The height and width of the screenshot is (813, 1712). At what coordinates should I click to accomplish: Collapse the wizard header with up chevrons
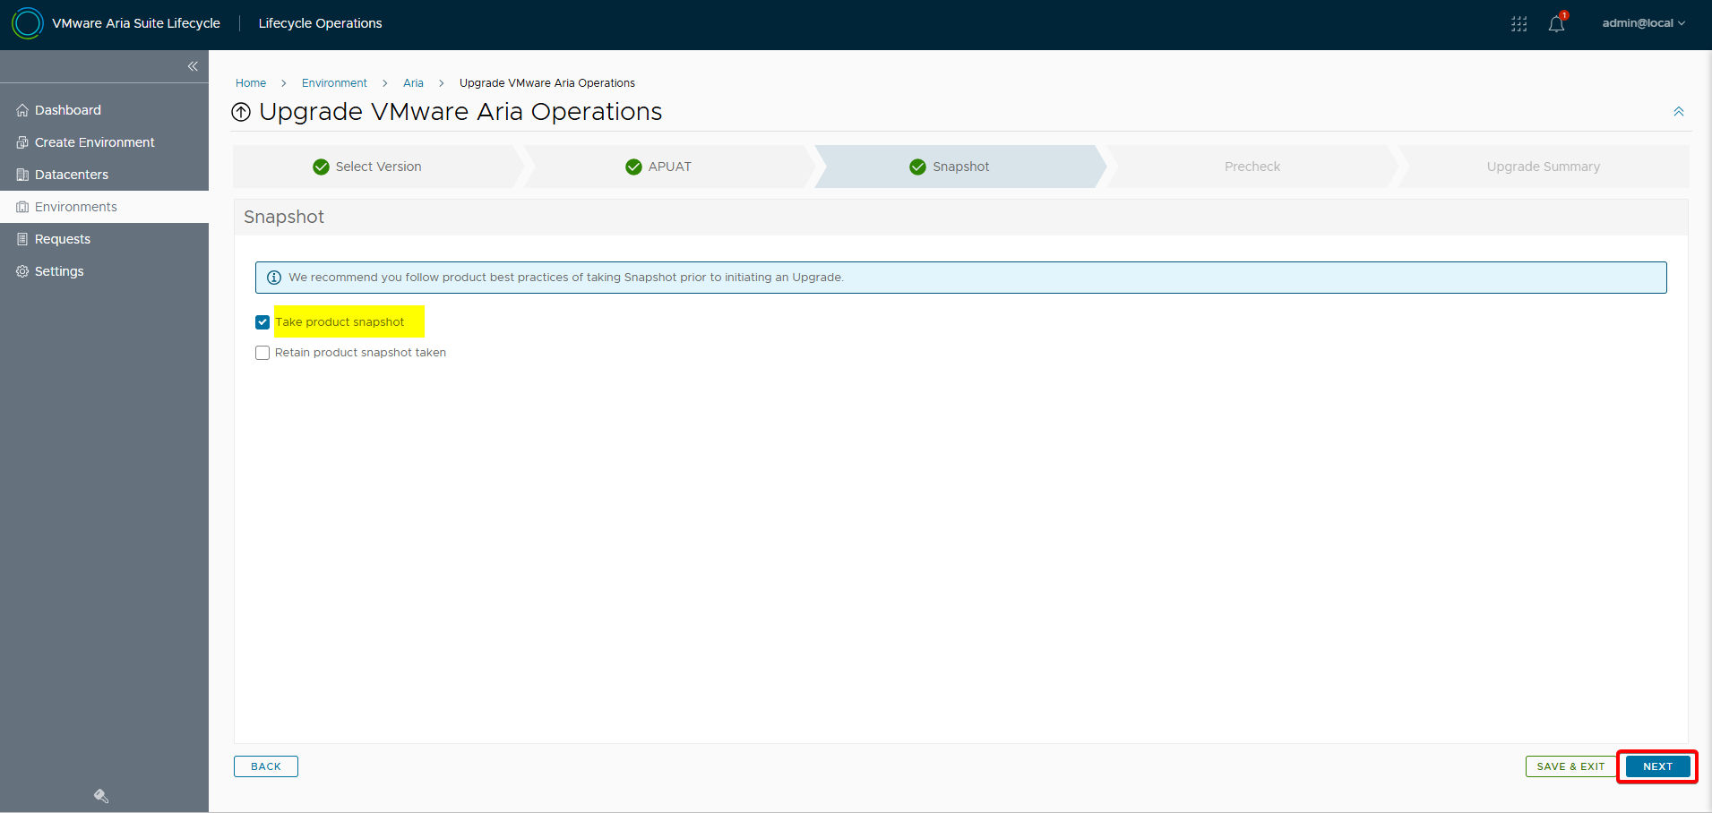click(1678, 112)
